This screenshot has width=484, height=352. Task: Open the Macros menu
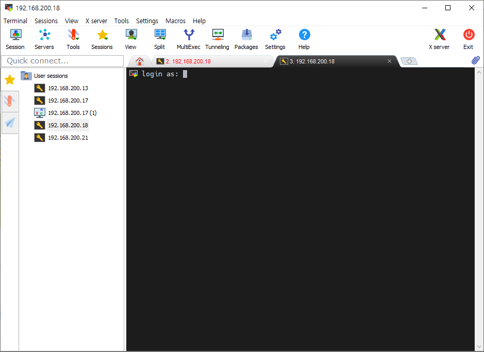click(176, 21)
